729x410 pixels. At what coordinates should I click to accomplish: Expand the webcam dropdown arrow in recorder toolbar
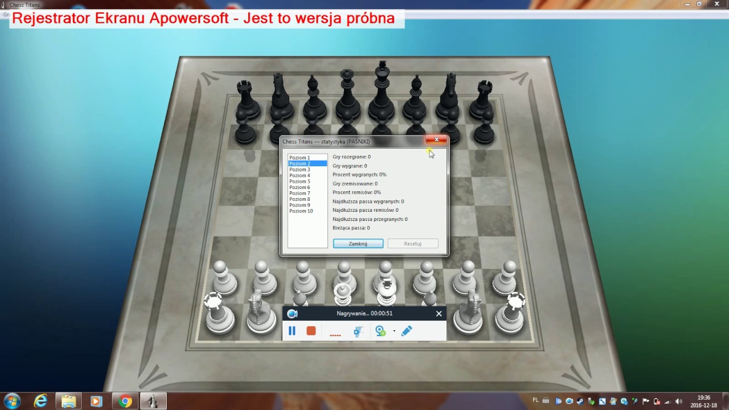(x=394, y=331)
